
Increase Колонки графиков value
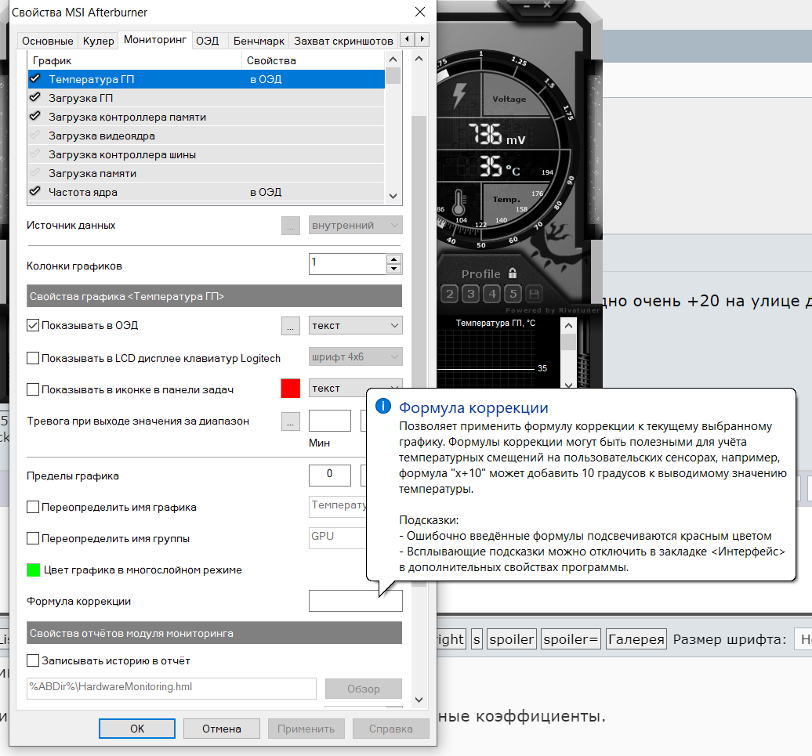tap(394, 259)
